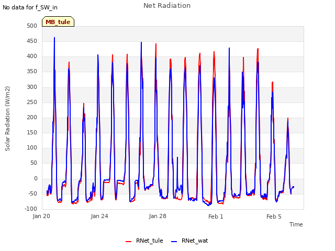335x251 pixels.
Task: Click the 100 y-axis tick label
Action: tap(32, 147)
